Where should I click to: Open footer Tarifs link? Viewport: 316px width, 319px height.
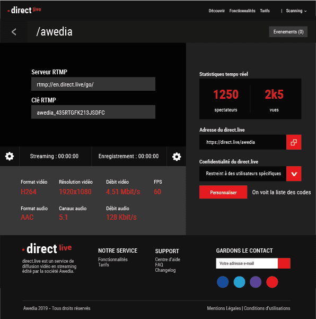point(103,265)
